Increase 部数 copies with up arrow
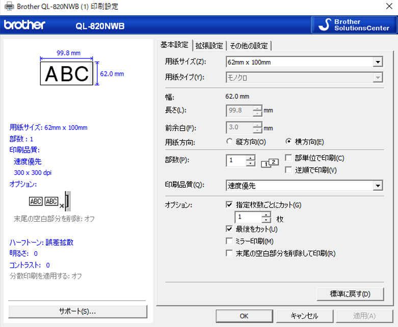 [251, 158]
